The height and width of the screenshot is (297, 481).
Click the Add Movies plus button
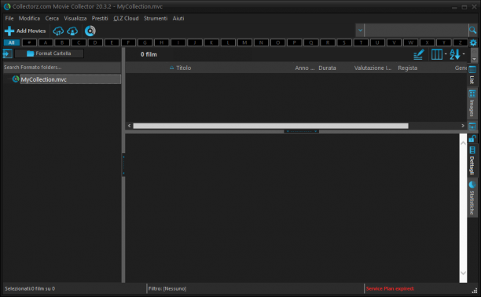pos(25,31)
